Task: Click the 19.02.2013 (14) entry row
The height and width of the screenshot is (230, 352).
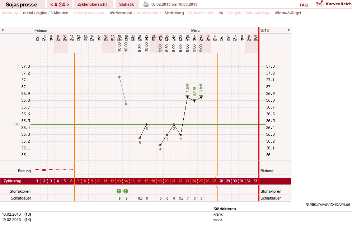Action: click(x=176, y=220)
